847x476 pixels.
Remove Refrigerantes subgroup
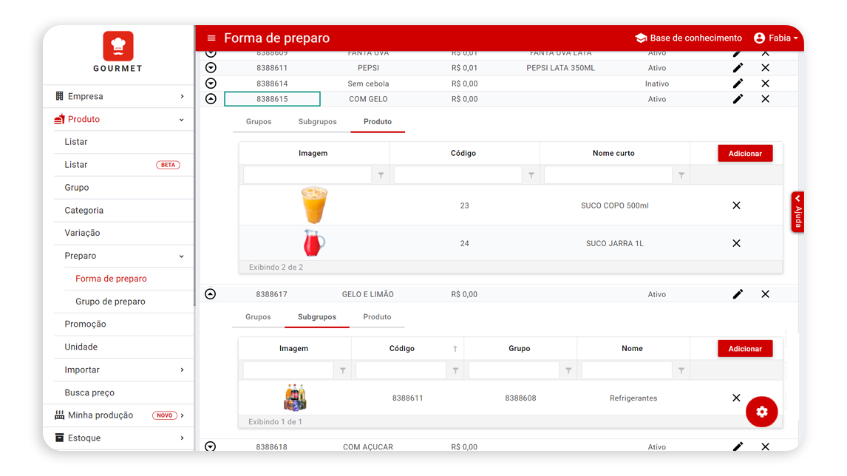click(736, 398)
